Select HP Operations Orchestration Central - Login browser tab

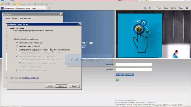23,8
